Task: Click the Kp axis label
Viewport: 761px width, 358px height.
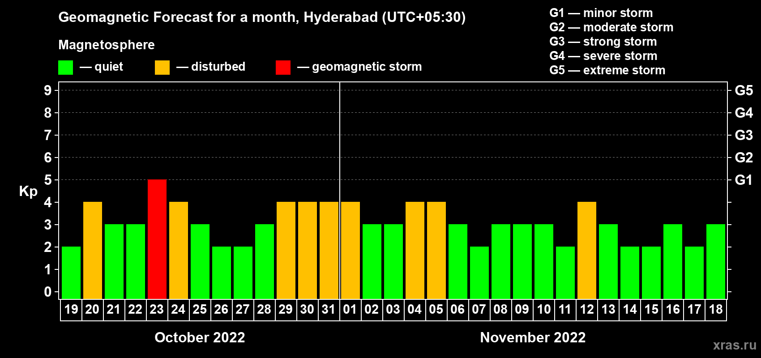Action: coord(28,192)
